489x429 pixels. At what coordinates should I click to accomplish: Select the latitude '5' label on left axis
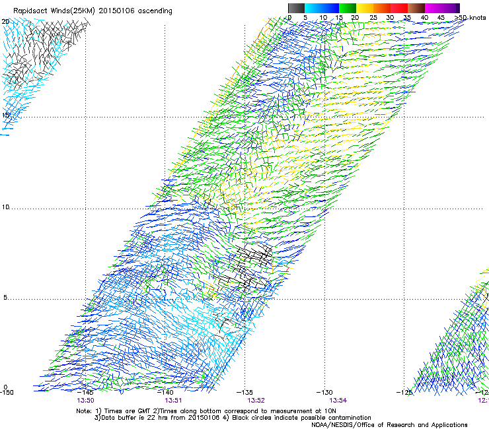coord(5,298)
